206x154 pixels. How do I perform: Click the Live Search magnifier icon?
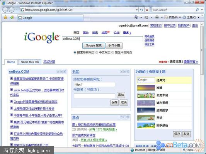[x=197, y=10]
